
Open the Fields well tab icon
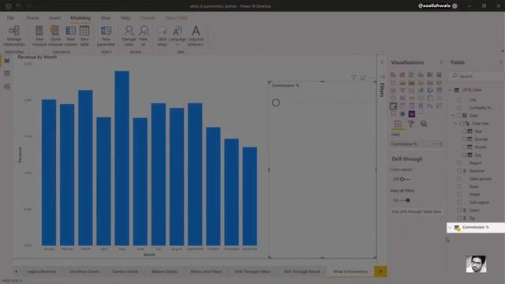(398, 124)
